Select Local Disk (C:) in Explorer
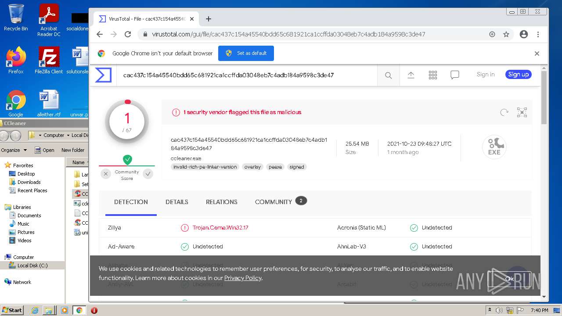This screenshot has height=316, width=562. [x=32, y=266]
